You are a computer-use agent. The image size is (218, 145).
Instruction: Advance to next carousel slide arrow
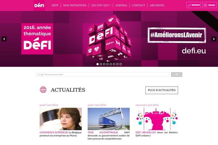pos(214,39)
